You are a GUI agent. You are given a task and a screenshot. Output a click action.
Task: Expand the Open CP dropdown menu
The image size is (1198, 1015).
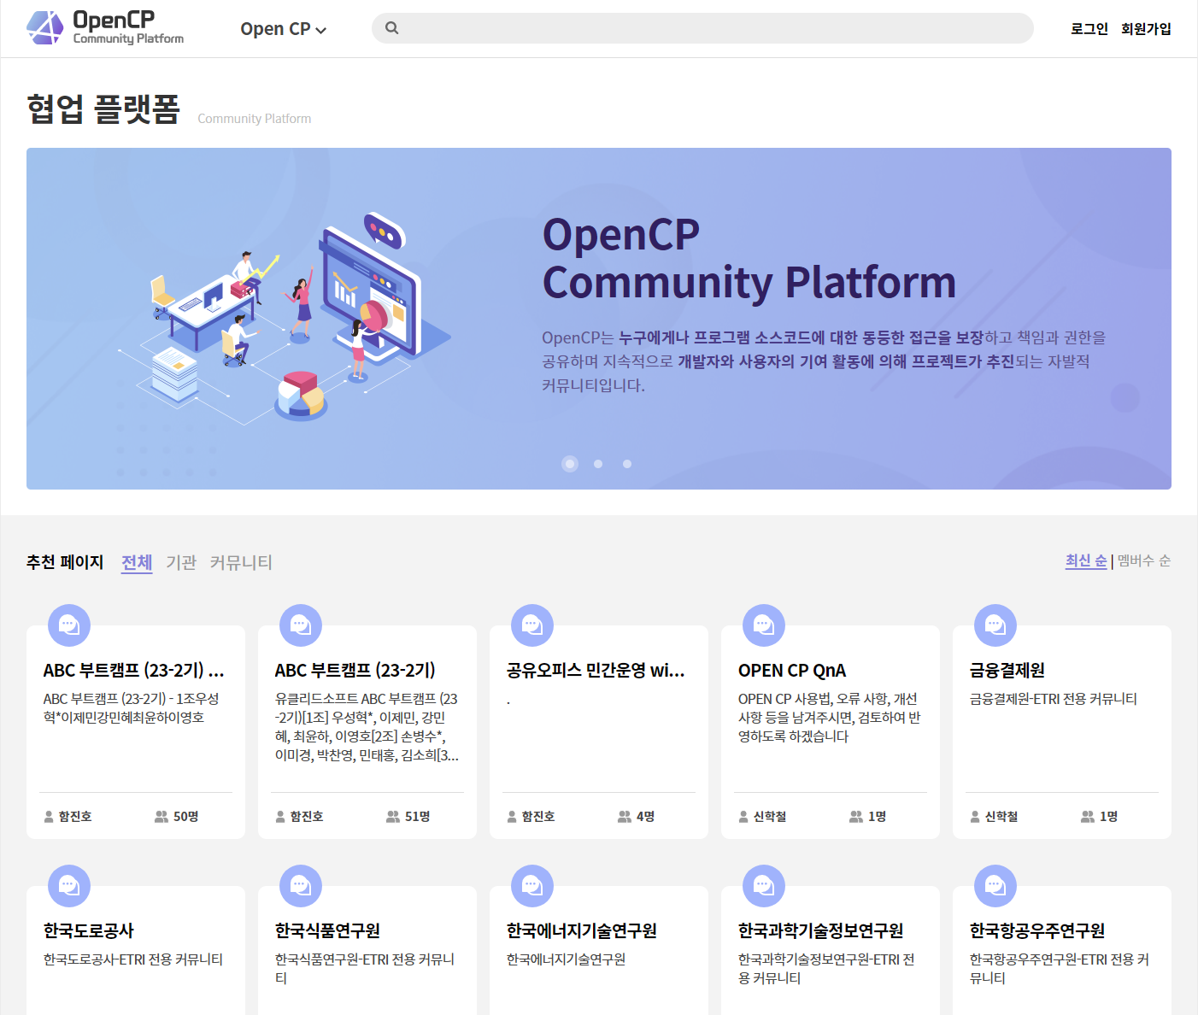pos(283,29)
